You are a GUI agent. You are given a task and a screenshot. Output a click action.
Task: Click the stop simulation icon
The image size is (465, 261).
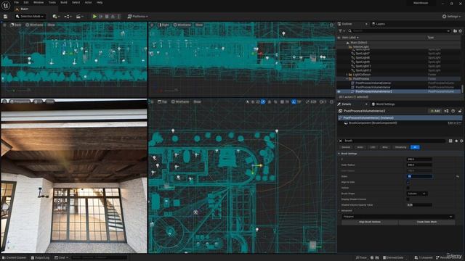107,17
